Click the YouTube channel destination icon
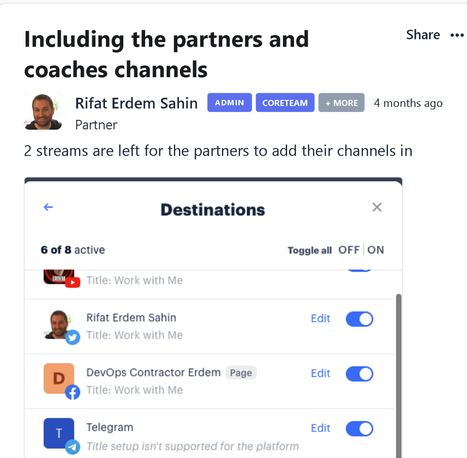This screenshot has width=467, height=458. click(61, 279)
